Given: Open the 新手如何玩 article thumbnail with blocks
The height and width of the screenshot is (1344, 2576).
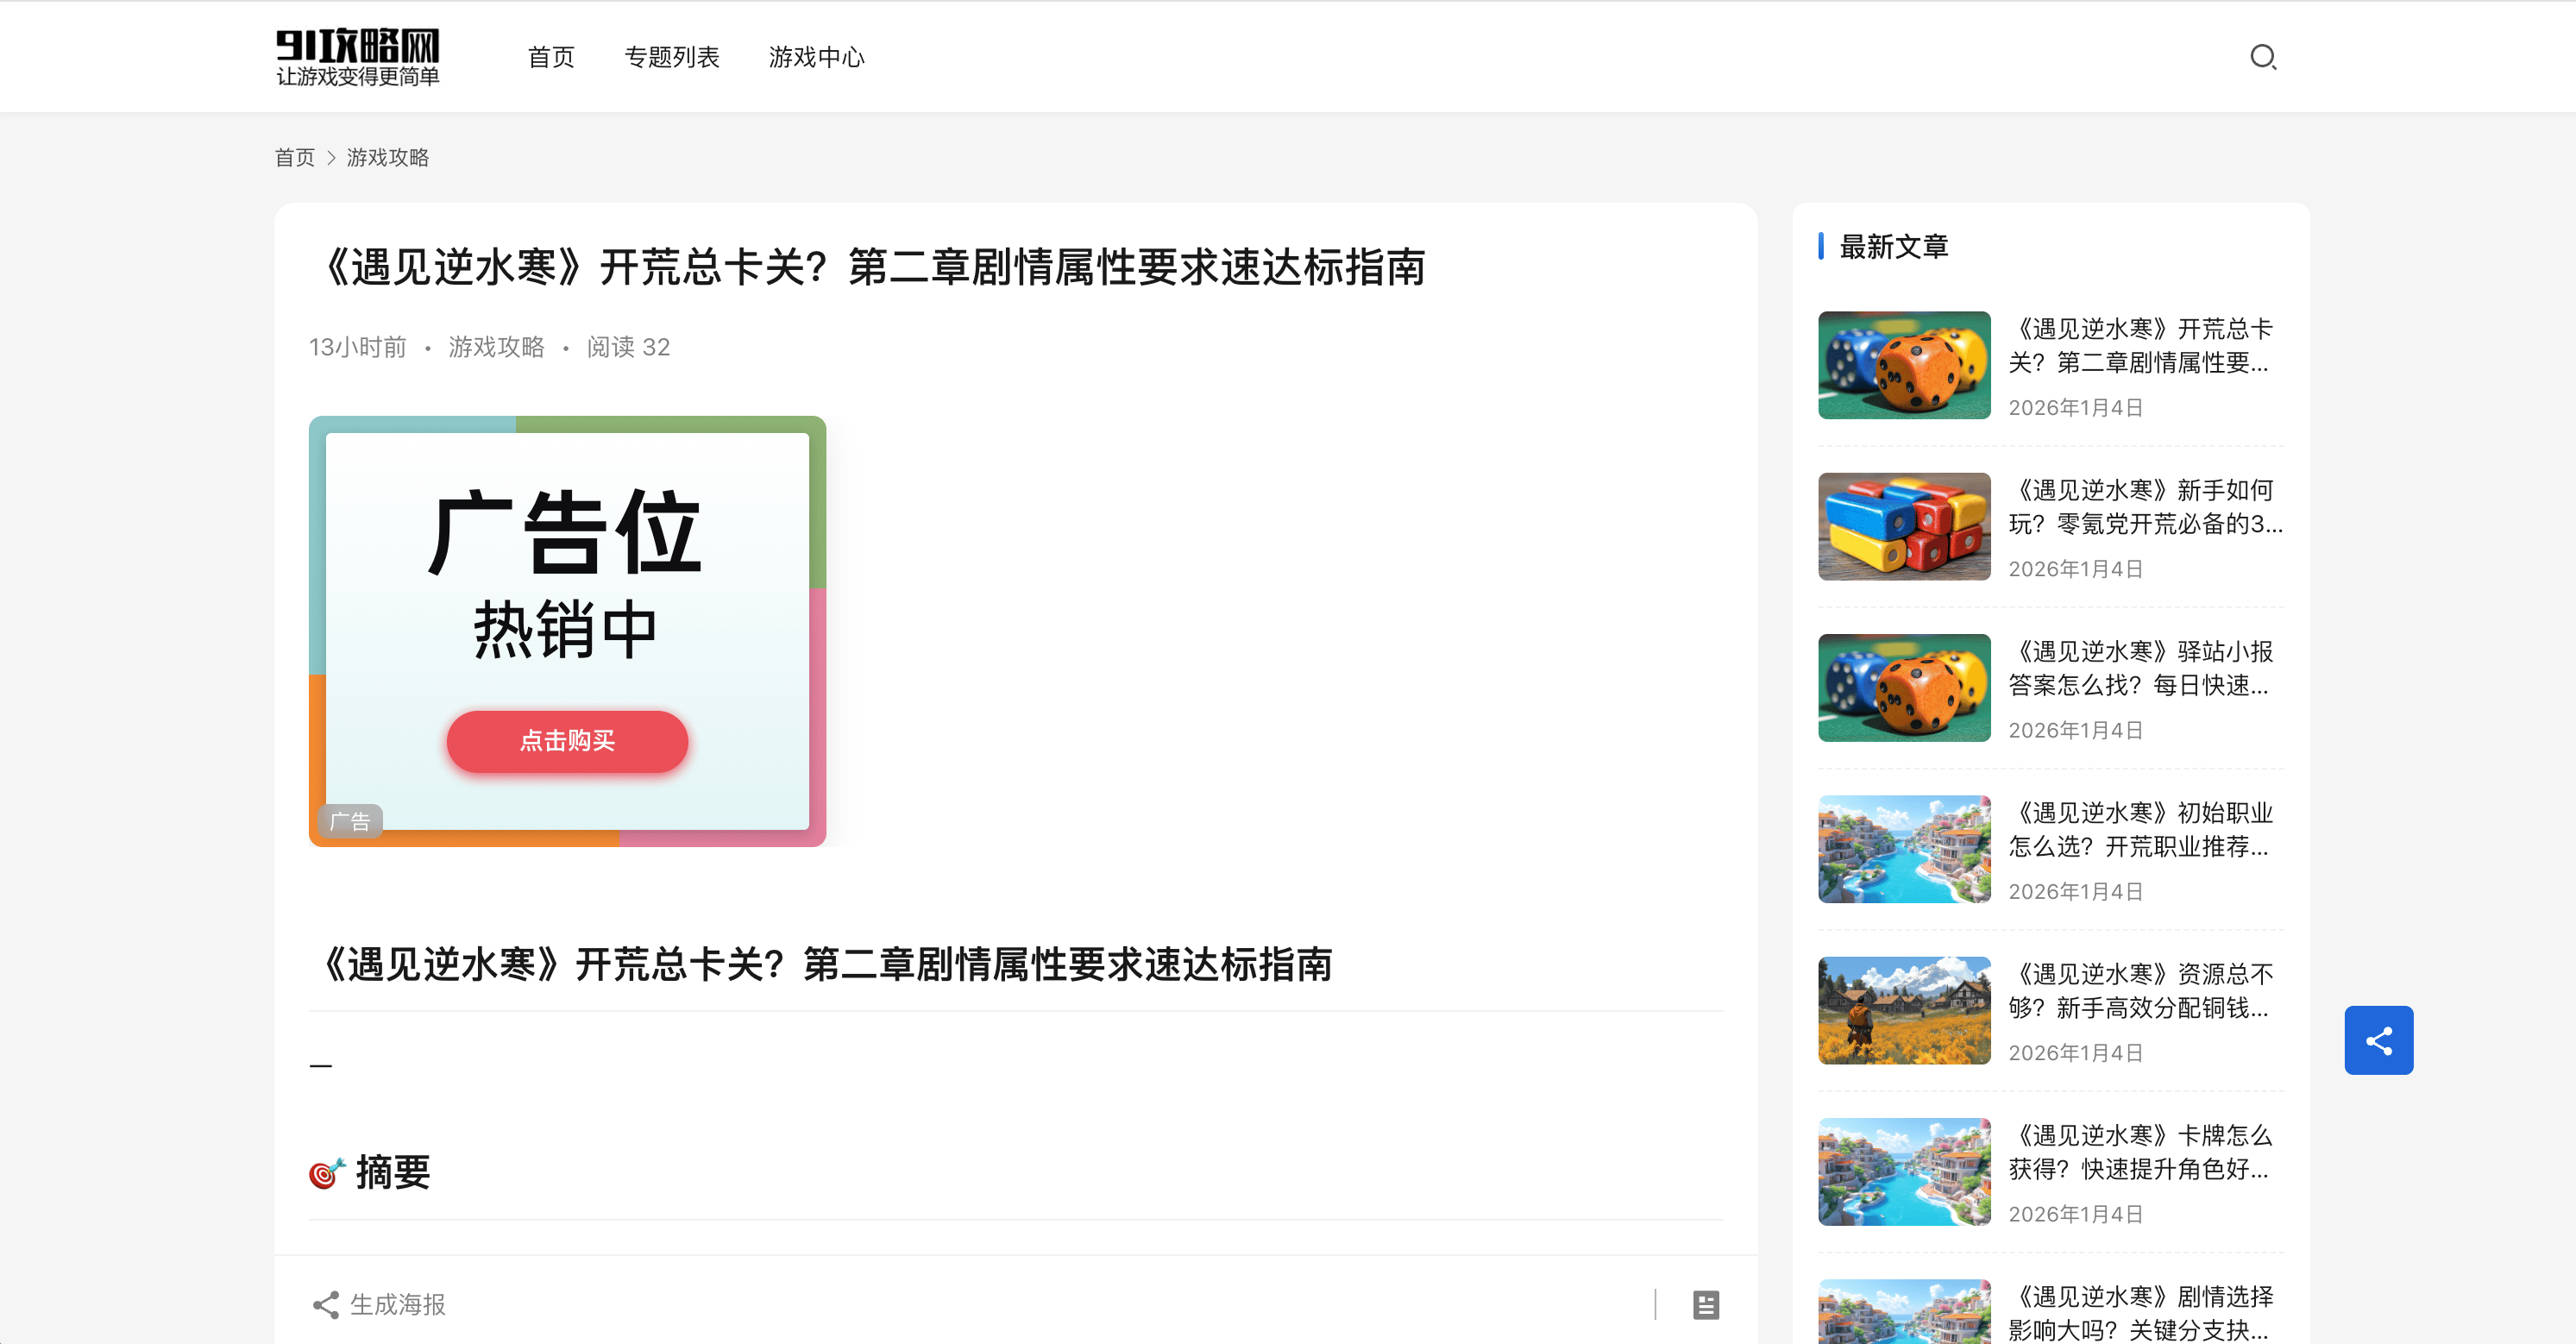Looking at the screenshot, I should point(1904,526).
